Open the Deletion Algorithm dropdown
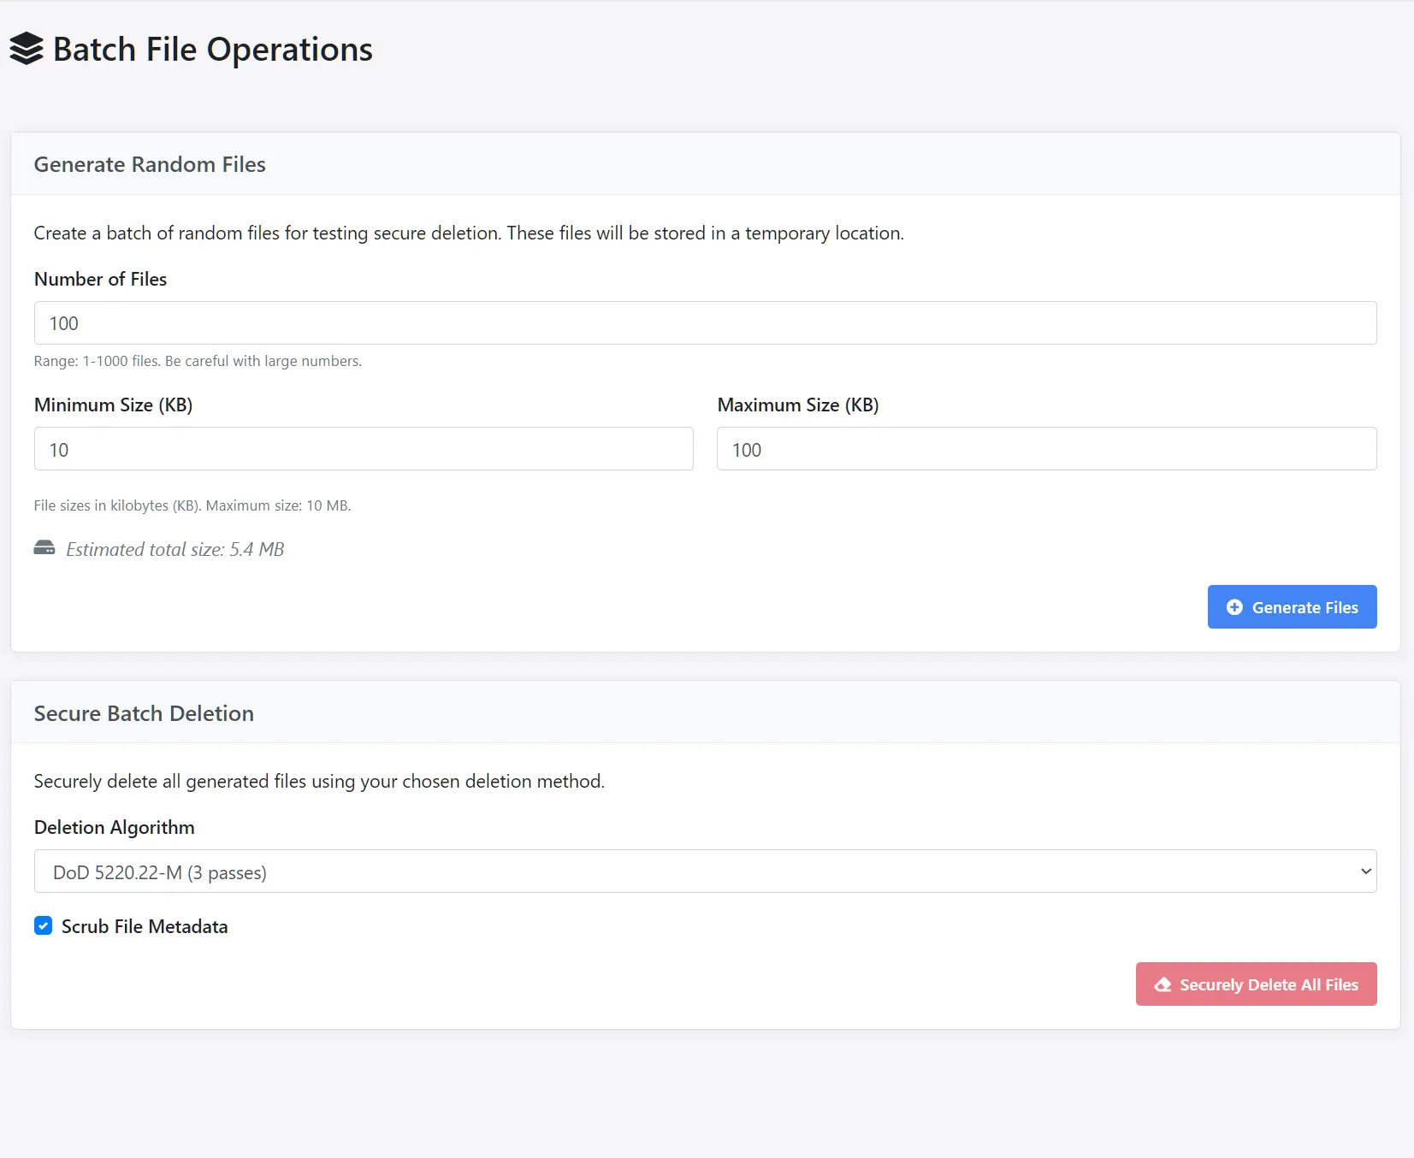This screenshot has height=1158, width=1414. point(704,871)
